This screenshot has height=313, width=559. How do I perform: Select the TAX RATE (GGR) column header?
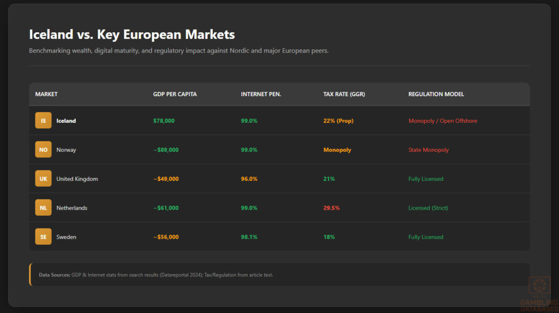tap(344, 94)
